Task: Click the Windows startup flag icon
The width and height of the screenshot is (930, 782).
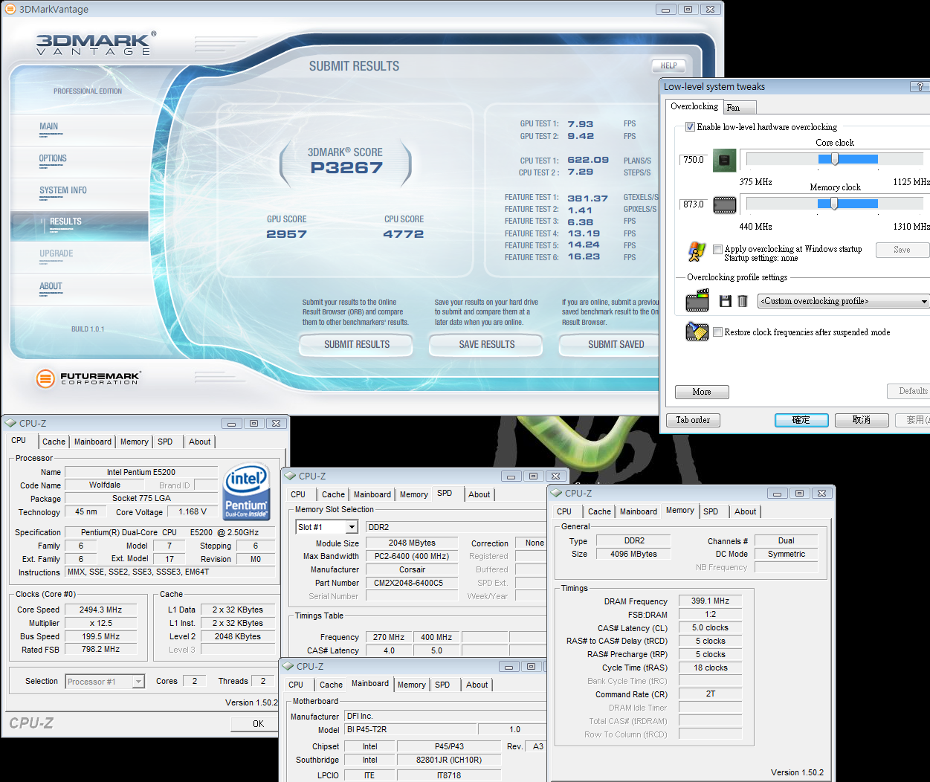Action: click(x=697, y=252)
